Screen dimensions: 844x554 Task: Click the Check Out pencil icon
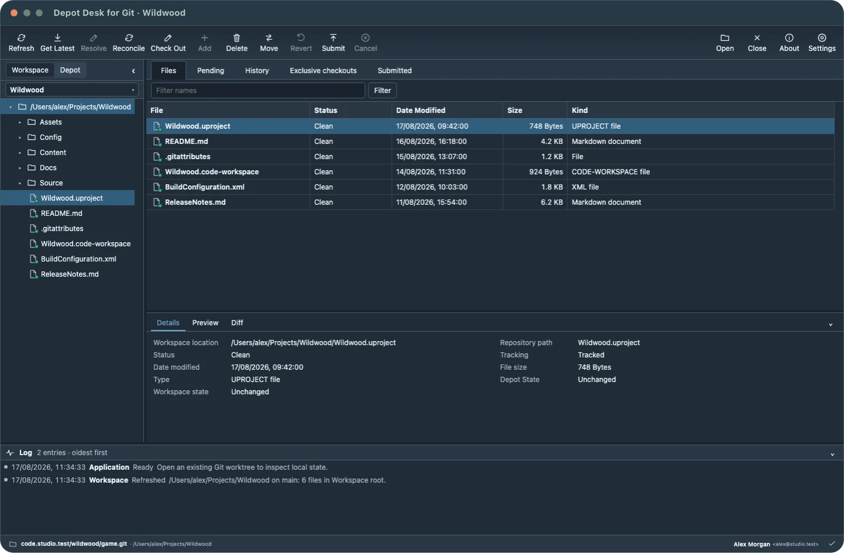coord(168,38)
